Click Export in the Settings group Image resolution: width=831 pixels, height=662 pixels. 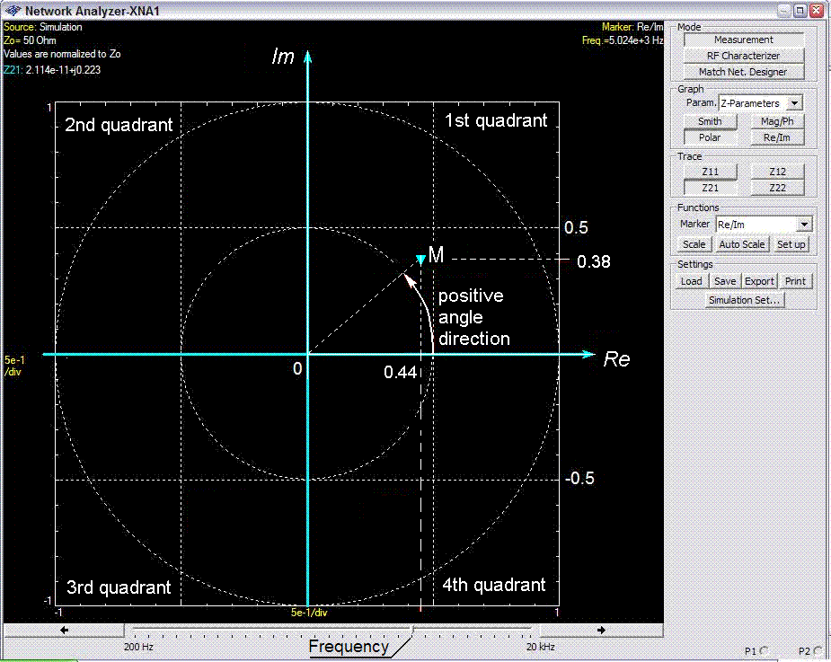[x=759, y=281]
